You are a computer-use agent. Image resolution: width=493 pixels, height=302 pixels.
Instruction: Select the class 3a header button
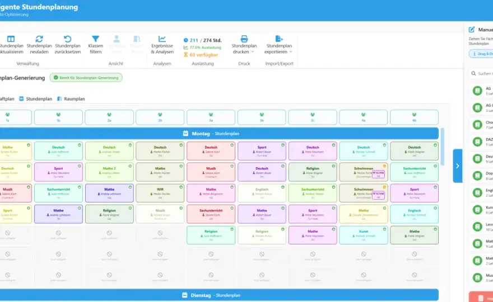click(x=211, y=117)
